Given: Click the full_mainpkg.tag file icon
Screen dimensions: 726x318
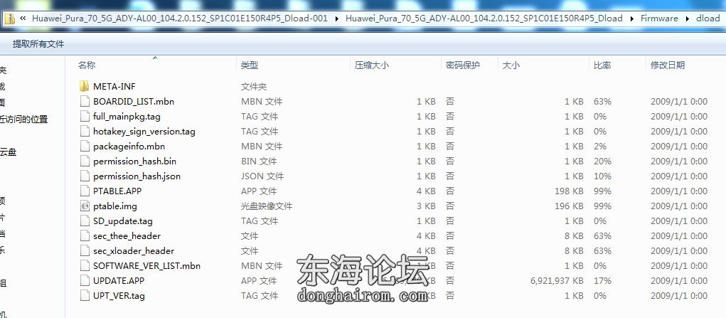Looking at the screenshot, I should pyautogui.click(x=84, y=117).
